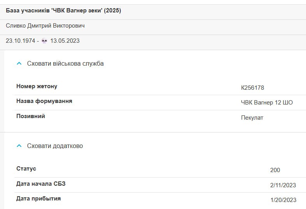Click the Номер жетону field label
Image resolution: width=306 pixels, height=209 pixels.
(x=37, y=86)
